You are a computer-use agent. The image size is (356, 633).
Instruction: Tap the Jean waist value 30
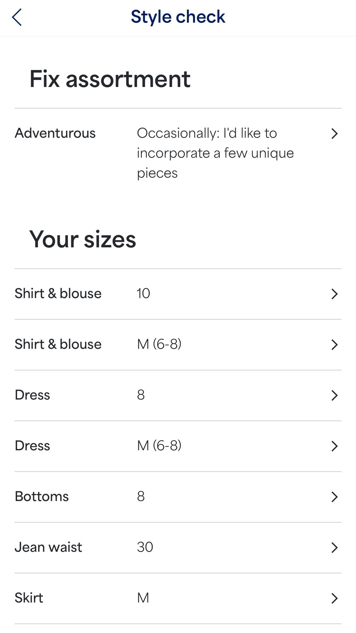coord(145,547)
